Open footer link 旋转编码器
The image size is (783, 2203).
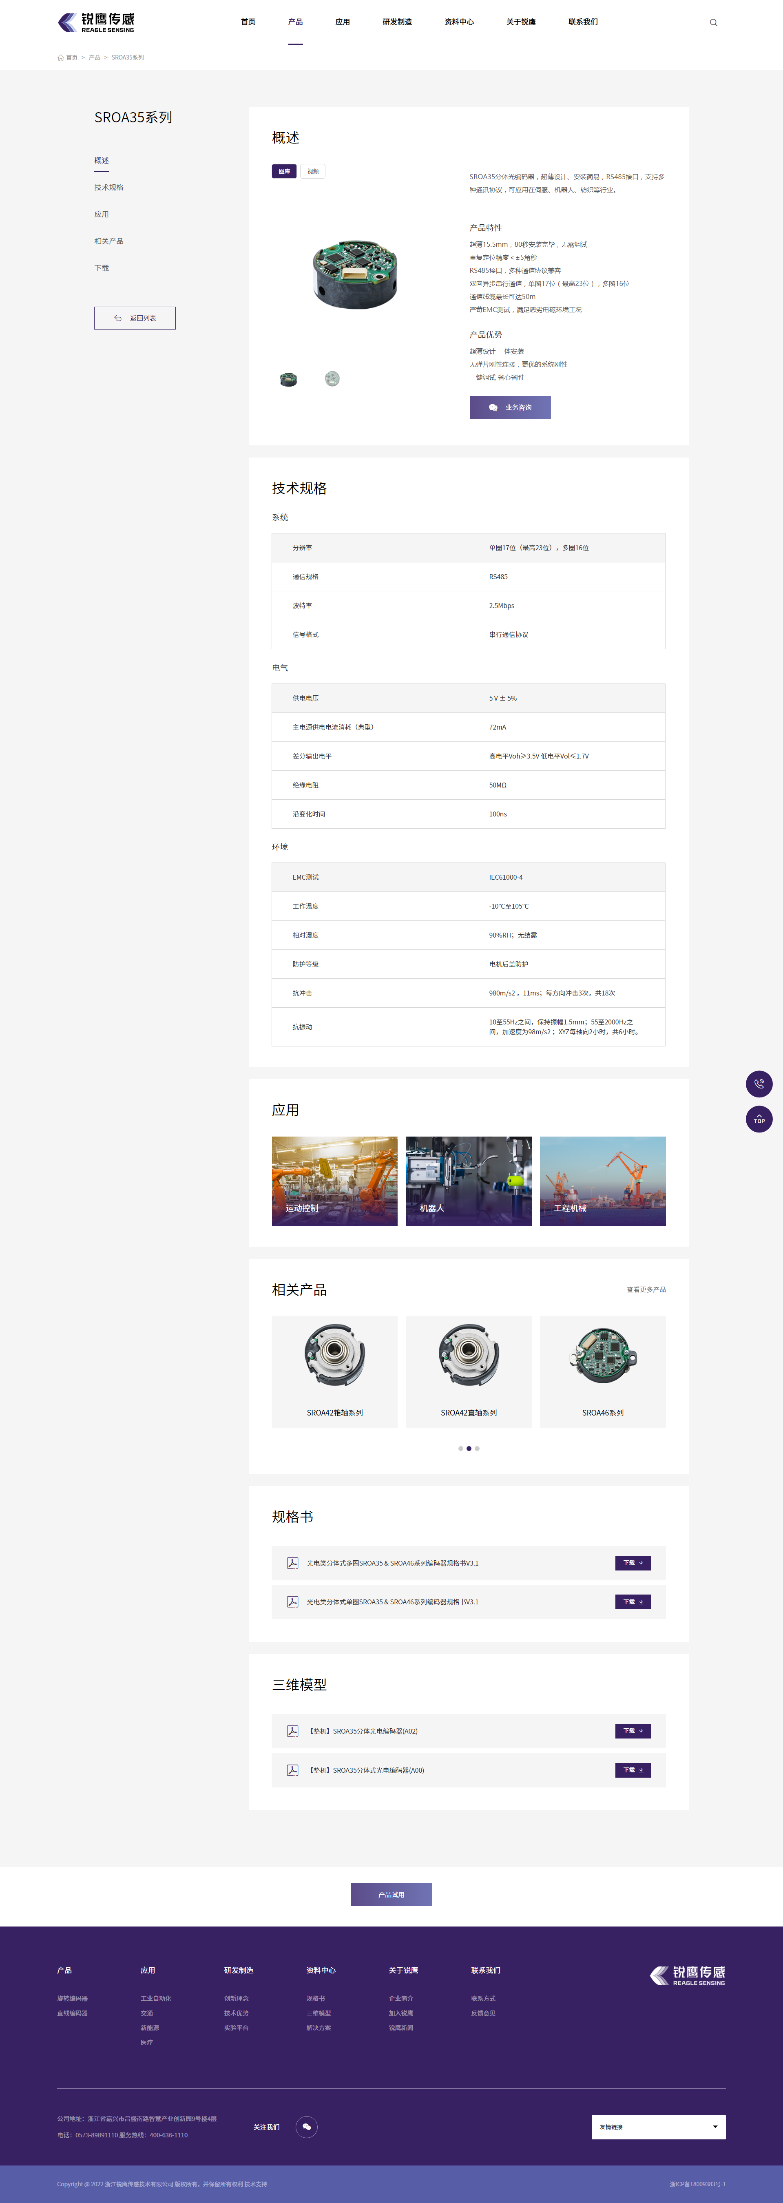click(x=73, y=1999)
